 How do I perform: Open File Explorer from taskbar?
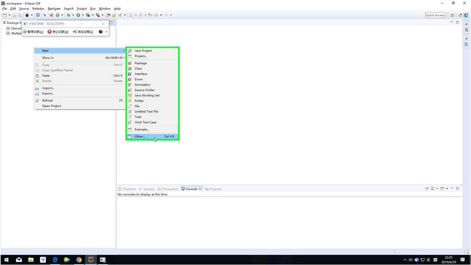point(31,260)
